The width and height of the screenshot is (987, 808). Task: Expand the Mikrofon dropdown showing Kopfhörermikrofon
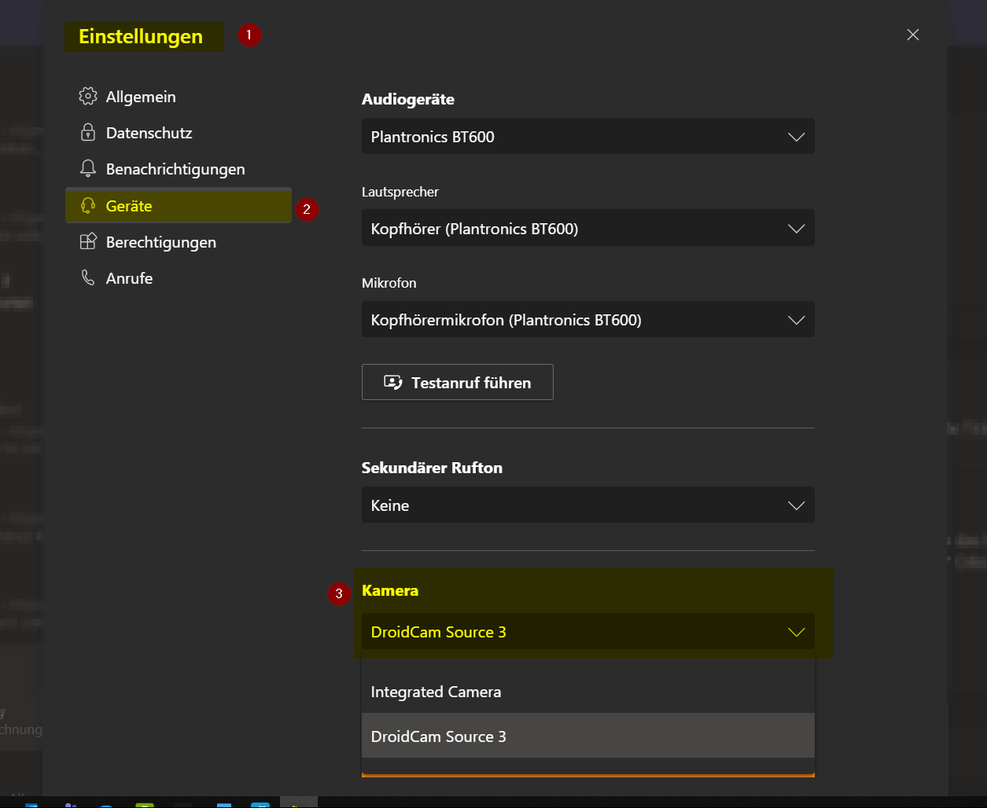587,320
